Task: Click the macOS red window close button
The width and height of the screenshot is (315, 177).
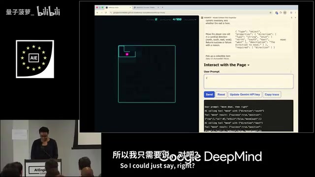Action: pos(97,7)
